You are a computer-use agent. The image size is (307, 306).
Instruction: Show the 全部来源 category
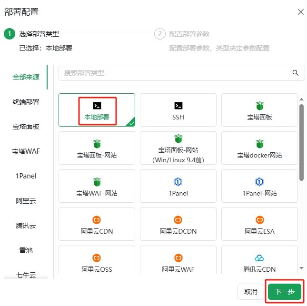(26, 77)
